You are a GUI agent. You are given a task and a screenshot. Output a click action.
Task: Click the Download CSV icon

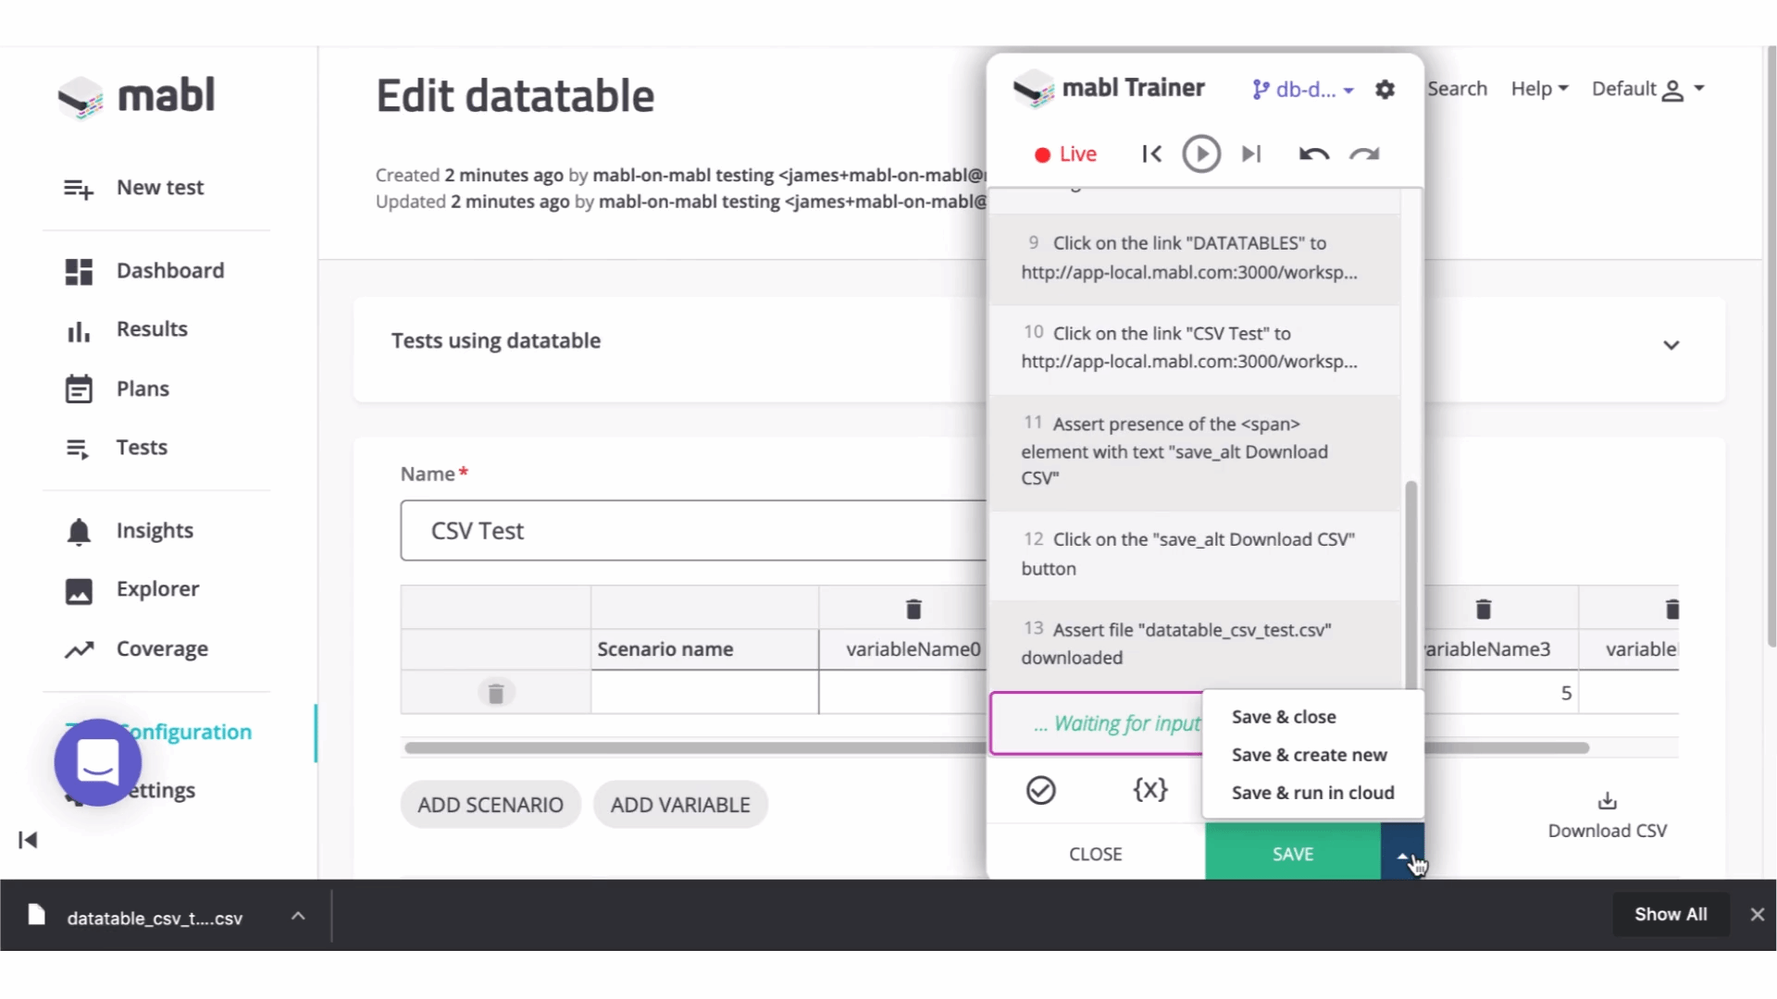(1608, 801)
